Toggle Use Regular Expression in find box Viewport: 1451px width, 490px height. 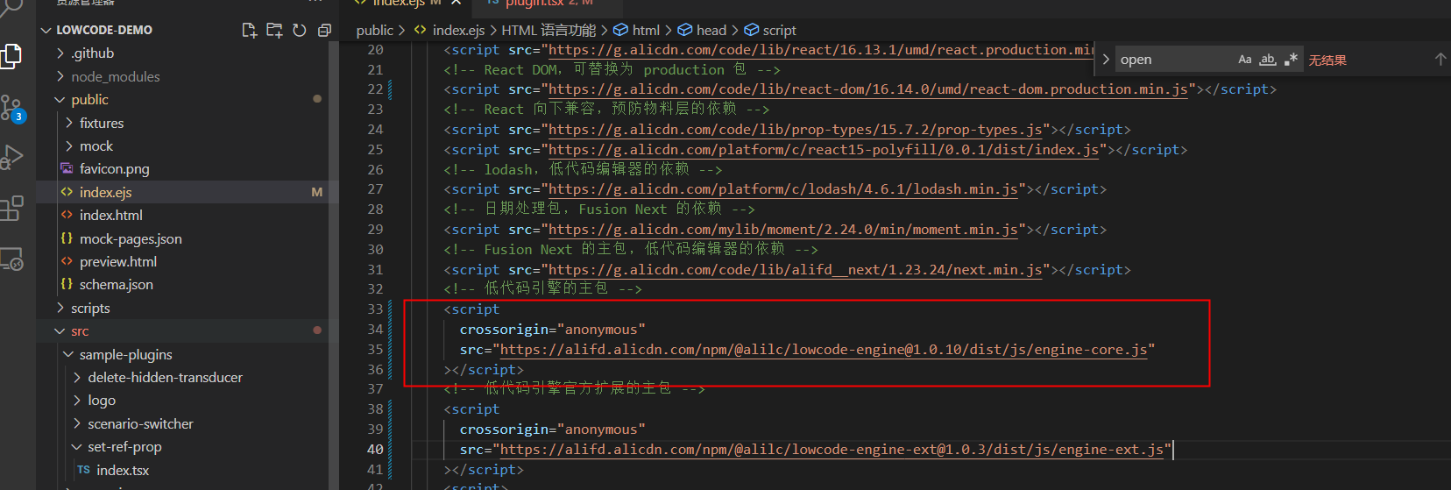pos(1291,60)
